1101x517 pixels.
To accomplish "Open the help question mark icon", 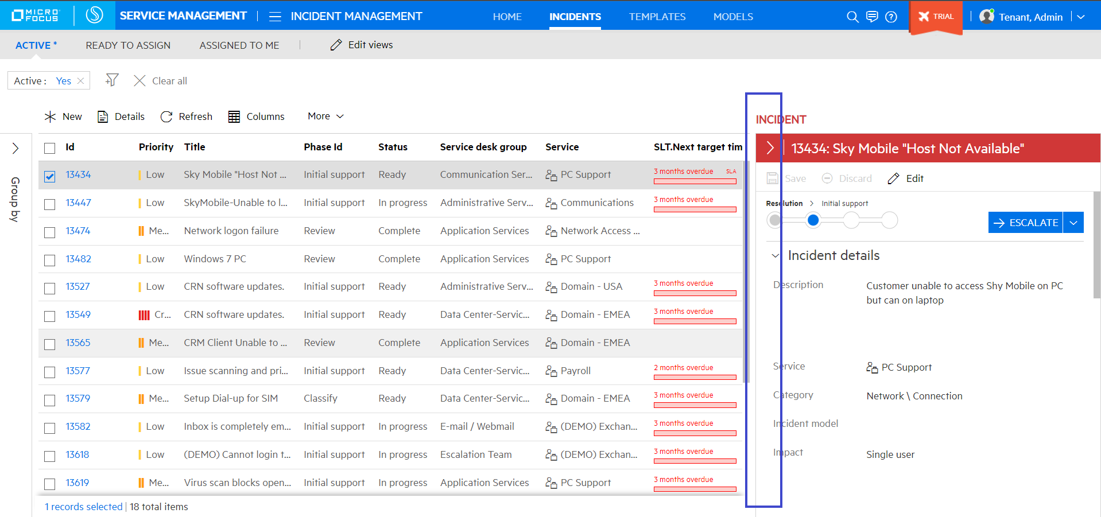I will tap(891, 16).
